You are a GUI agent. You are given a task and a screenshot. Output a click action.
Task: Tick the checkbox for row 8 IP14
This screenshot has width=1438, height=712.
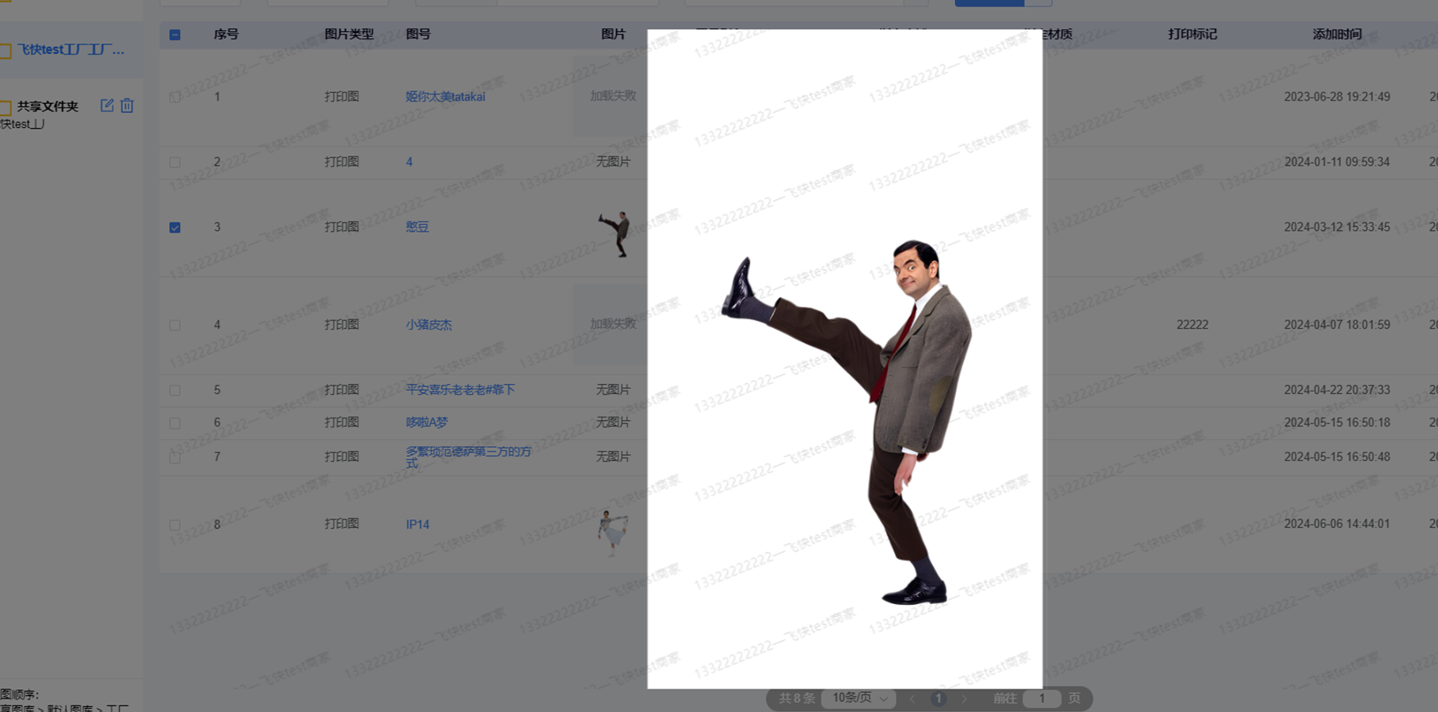175,525
